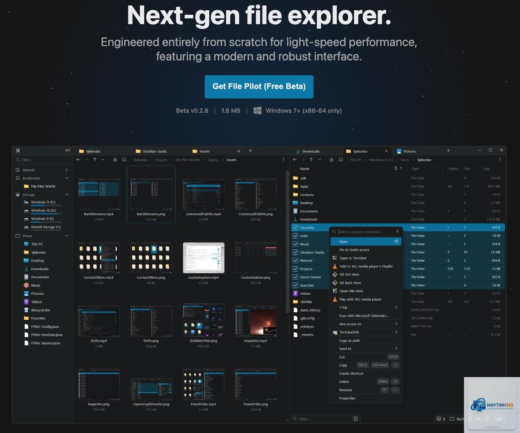Uncheck the Projects folder checkbox
The width and height of the screenshot is (520, 433).
(x=296, y=269)
